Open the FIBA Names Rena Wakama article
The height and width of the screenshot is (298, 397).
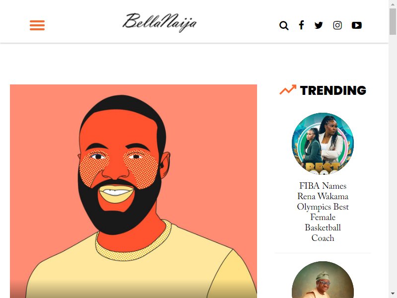tap(323, 212)
